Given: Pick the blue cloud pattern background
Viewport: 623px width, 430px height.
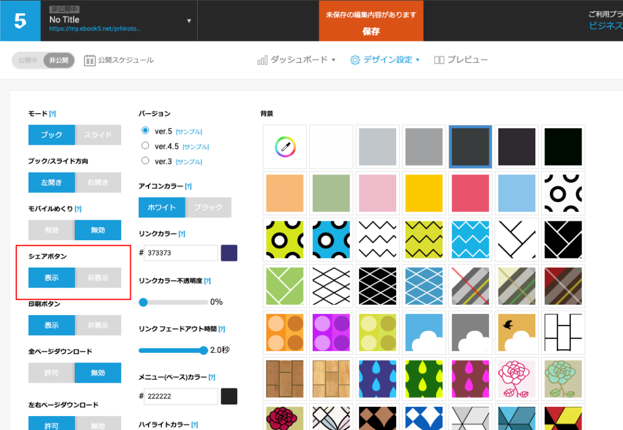Looking at the screenshot, I should pos(423,333).
